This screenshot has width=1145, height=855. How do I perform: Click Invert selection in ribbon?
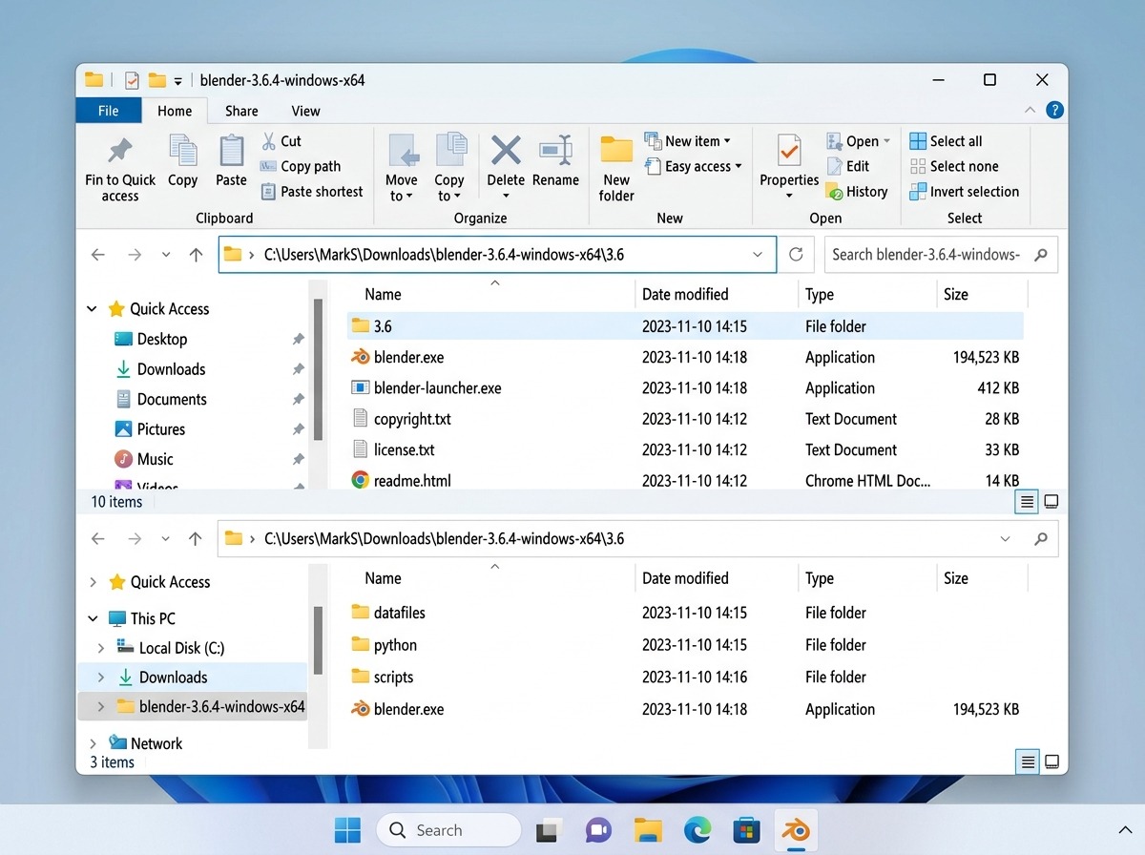[964, 191]
